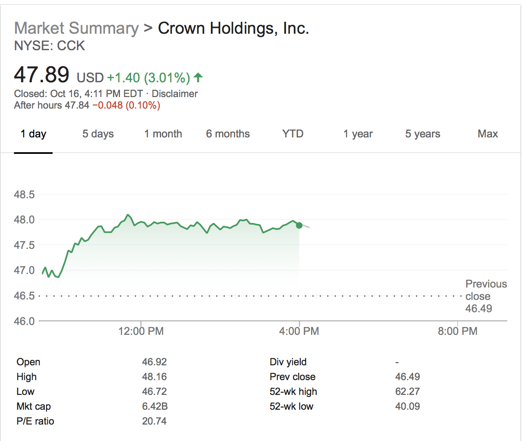Open the 5 years history view

coord(423,134)
